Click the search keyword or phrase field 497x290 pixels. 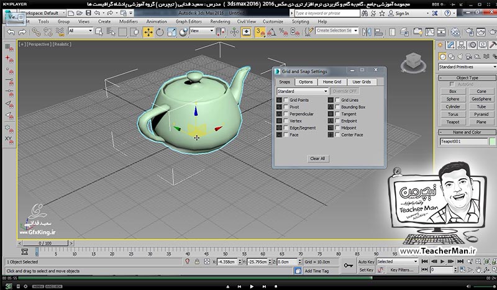(x=327, y=13)
